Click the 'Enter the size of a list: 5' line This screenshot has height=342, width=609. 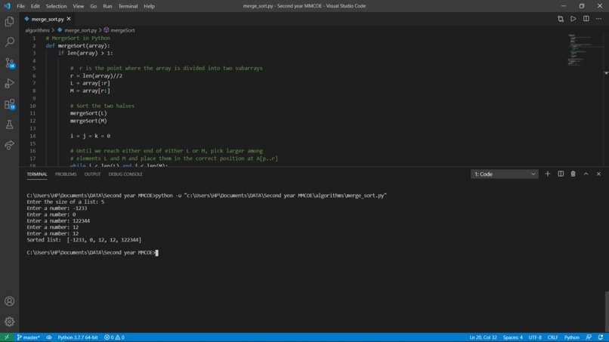tap(65, 202)
